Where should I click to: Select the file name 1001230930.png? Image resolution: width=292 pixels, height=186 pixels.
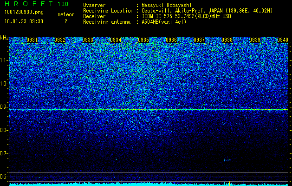click(24, 12)
